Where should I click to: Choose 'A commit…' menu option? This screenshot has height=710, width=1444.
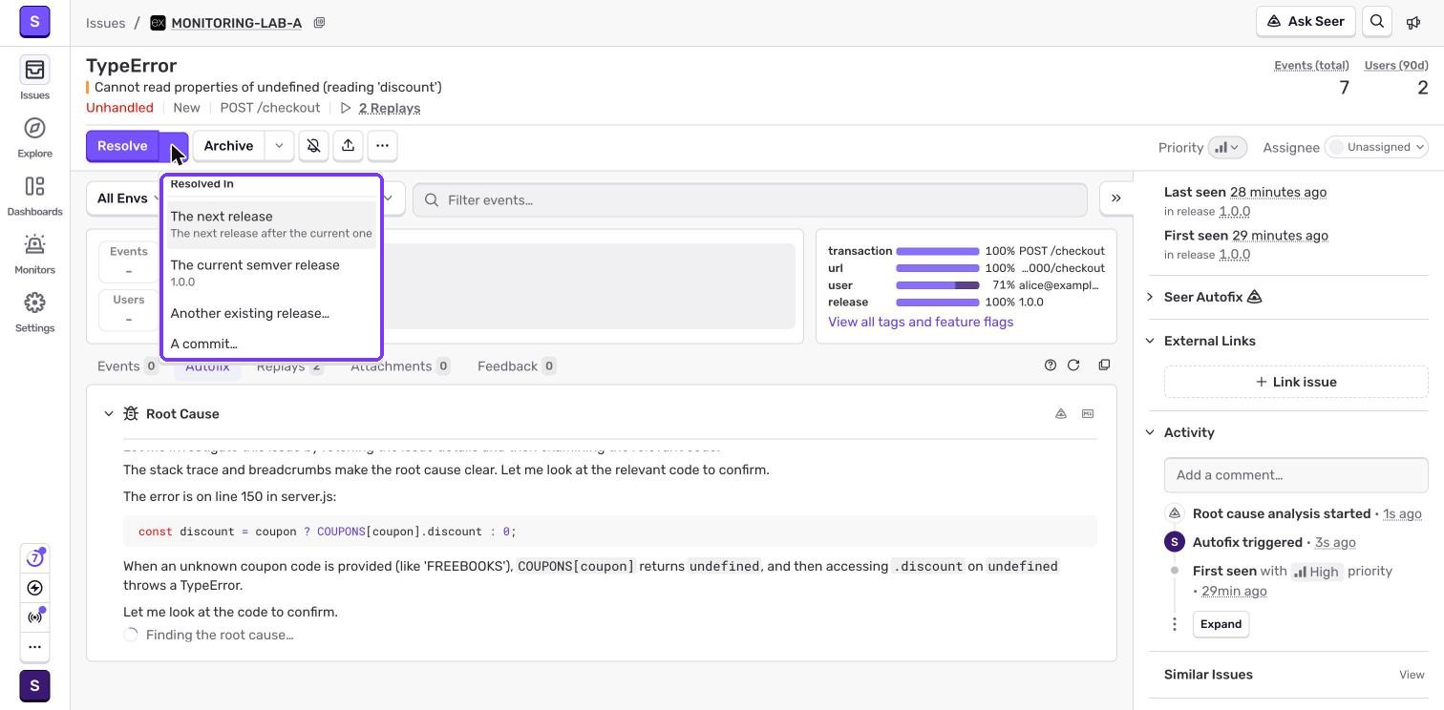pyautogui.click(x=271, y=345)
